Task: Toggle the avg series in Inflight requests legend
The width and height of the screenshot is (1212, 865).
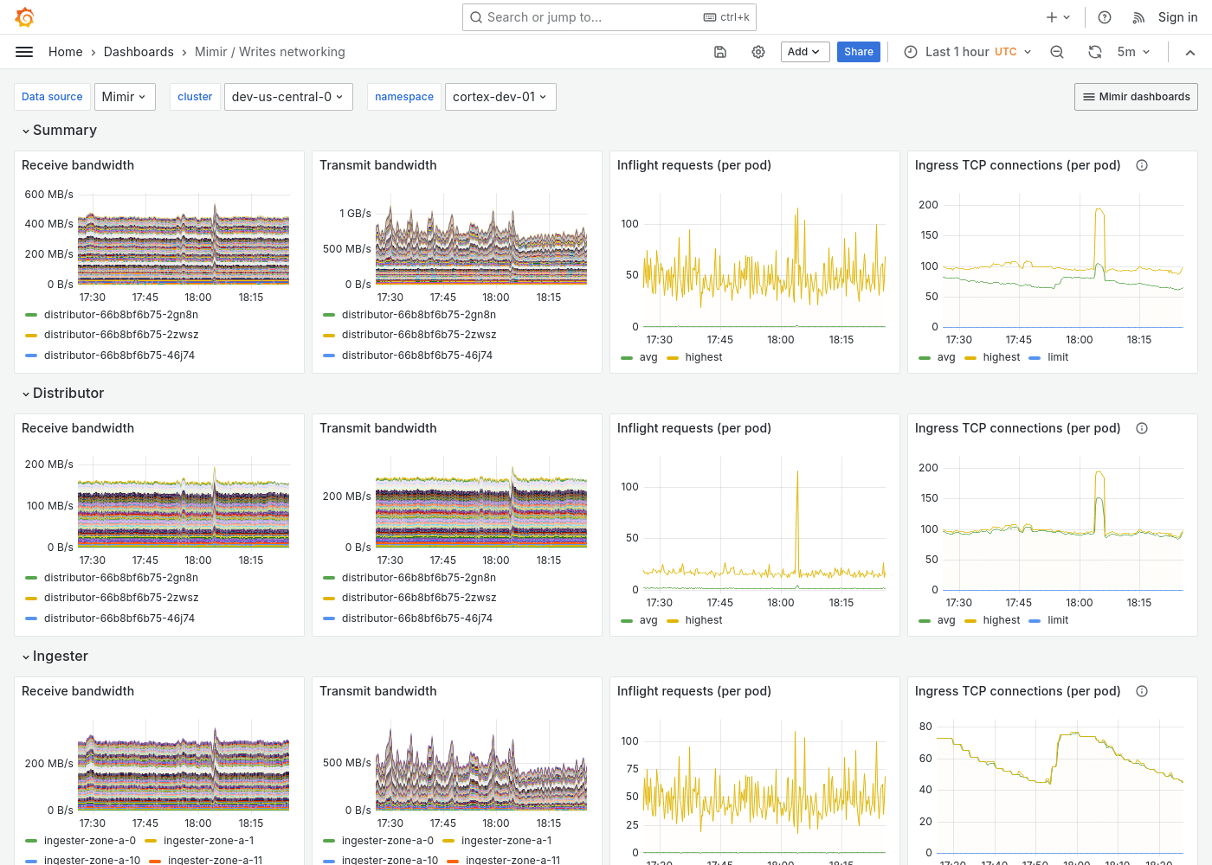Action: point(648,356)
